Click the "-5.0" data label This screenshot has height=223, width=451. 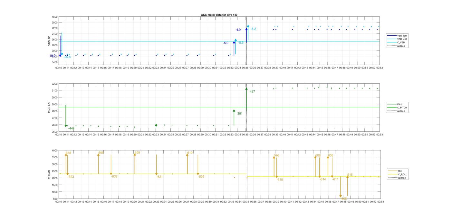click(x=225, y=43)
